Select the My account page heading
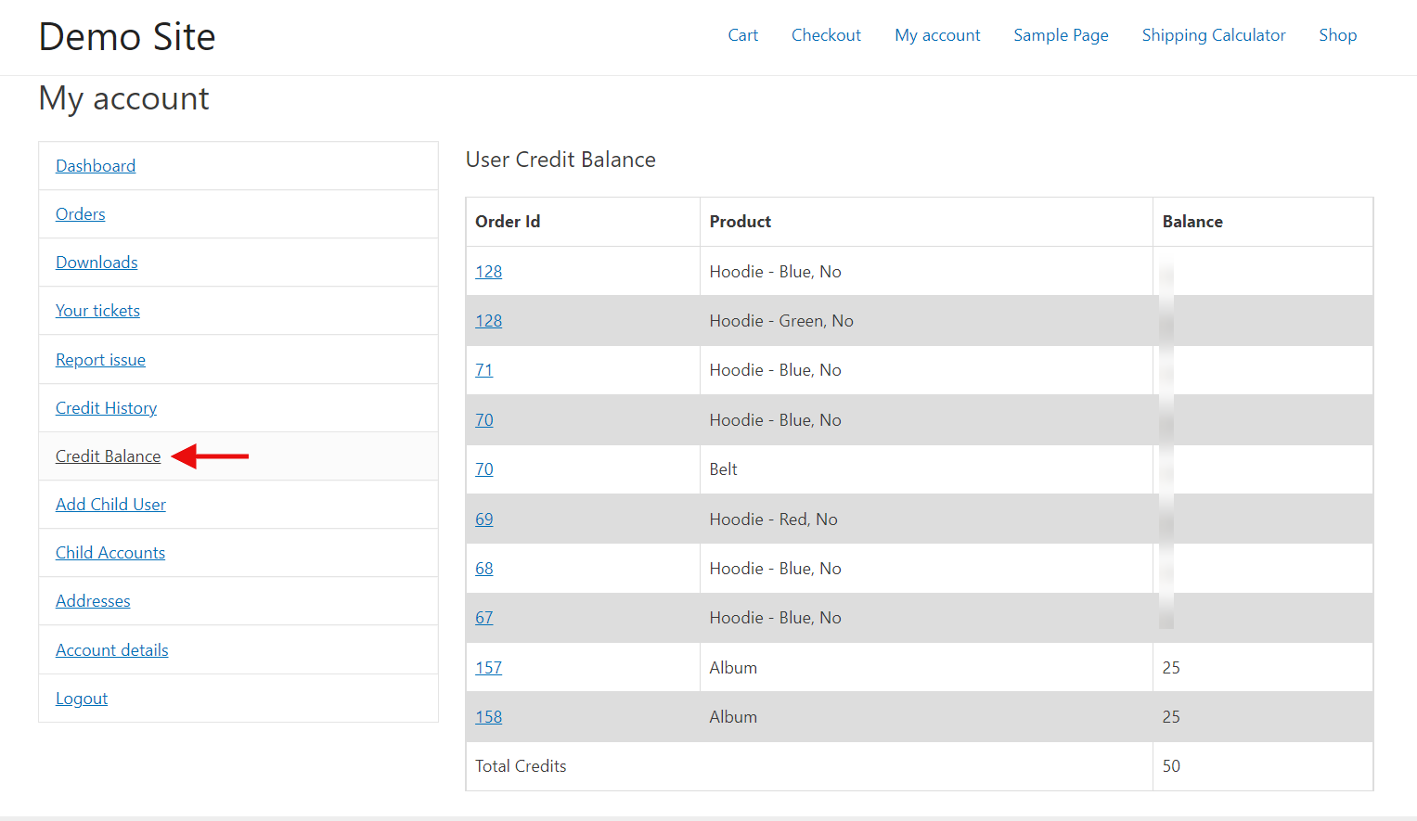The width and height of the screenshot is (1417, 821). 124,98
